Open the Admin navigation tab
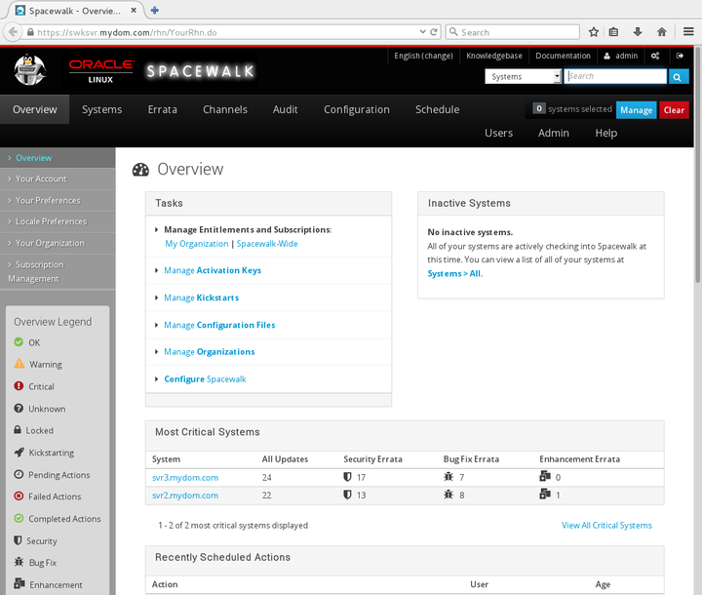Screen dimensions: 702x595 point(554,133)
